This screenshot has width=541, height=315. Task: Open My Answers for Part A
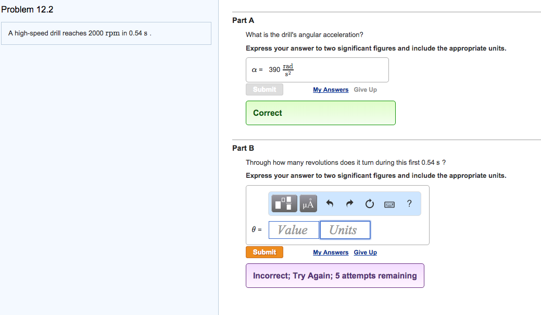click(331, 90)
